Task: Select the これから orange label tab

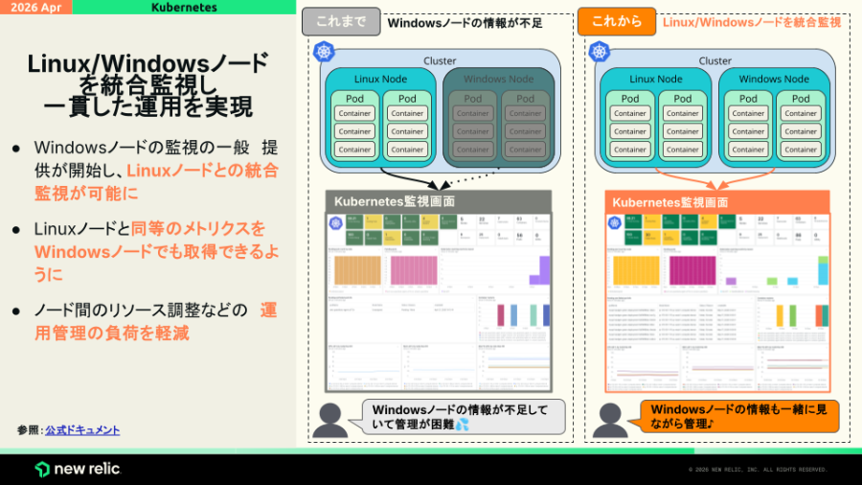Action: (616, 21)
